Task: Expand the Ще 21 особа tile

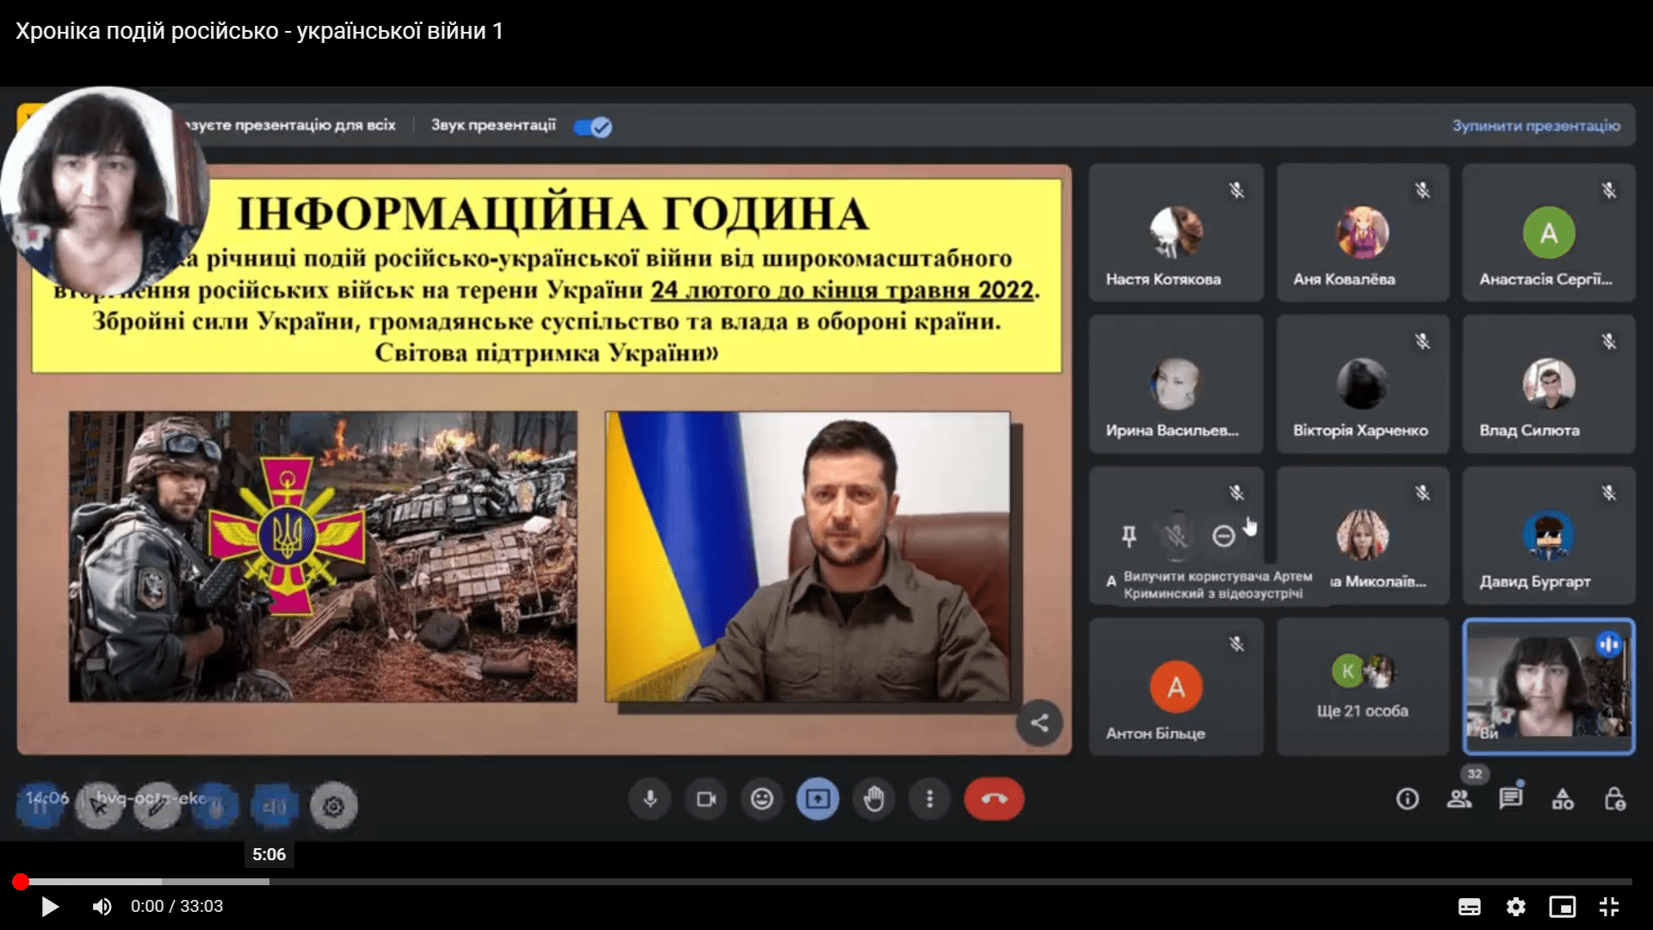Action: tap(1362, 687)
